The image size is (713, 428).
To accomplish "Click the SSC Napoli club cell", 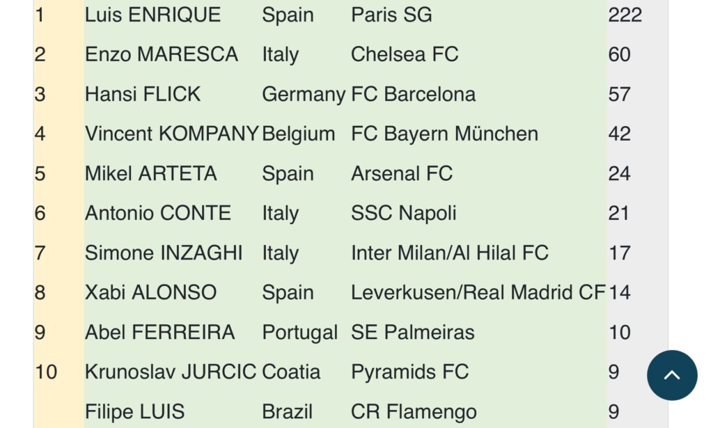I will pos(403,213).
